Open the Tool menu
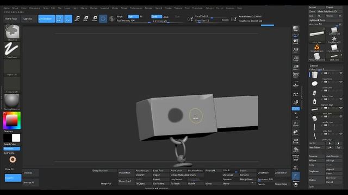Image resolution: width=348 pixels, height=195 pixels. (187, 8)
